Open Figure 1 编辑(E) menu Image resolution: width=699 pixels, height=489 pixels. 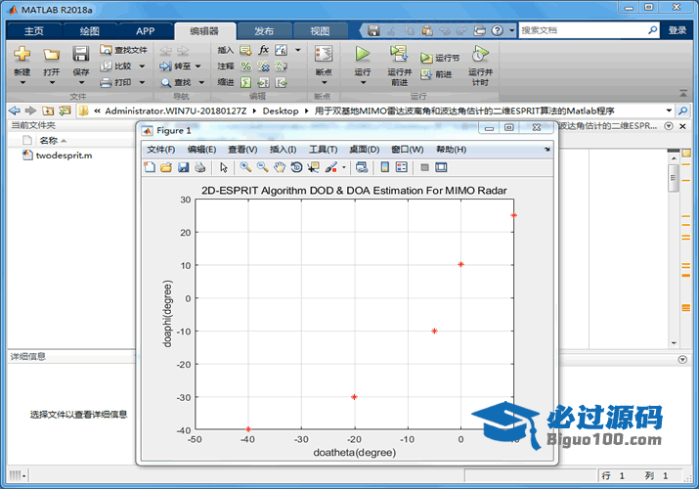(x=202, y=150)
